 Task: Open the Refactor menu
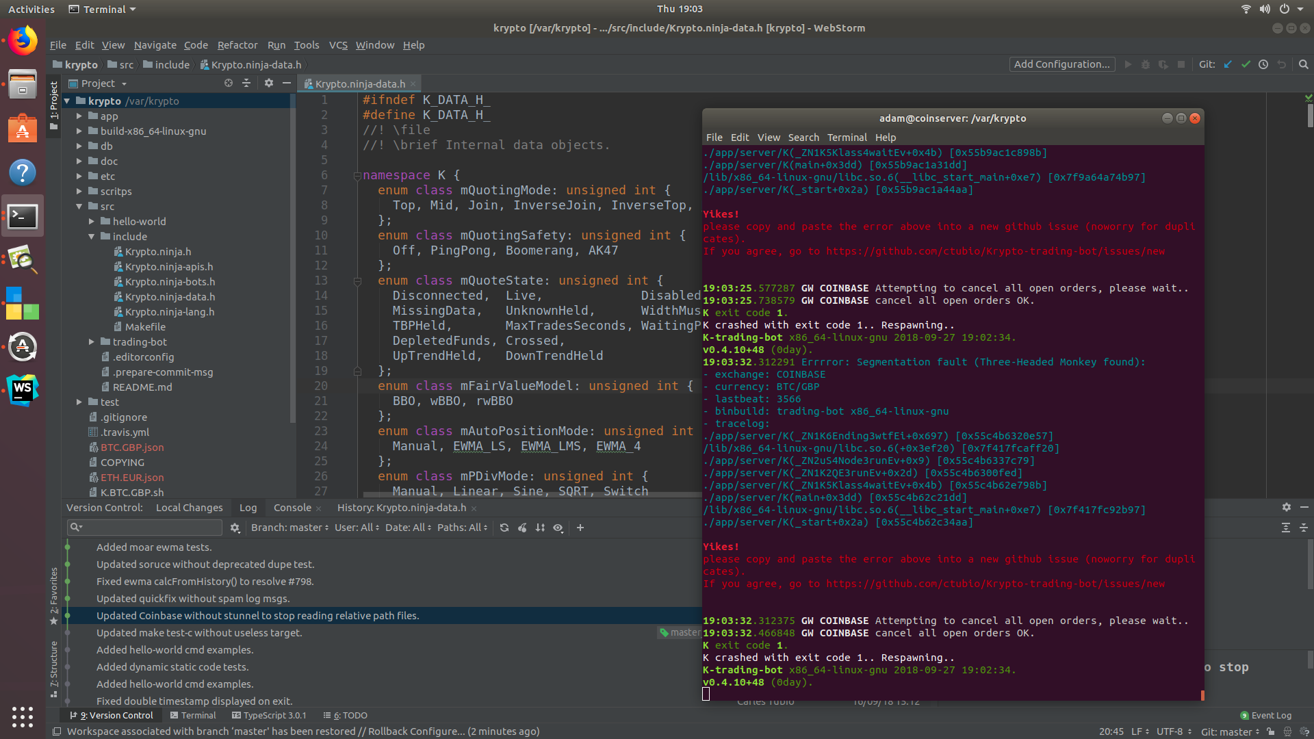click(x=237, y=45)
